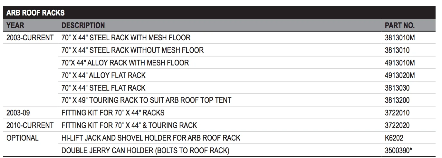Image resolution: width=442 pixels, height=158 pixels.
Task: Click the DESCRIPTION column header
Action: [x=83, y=25]
